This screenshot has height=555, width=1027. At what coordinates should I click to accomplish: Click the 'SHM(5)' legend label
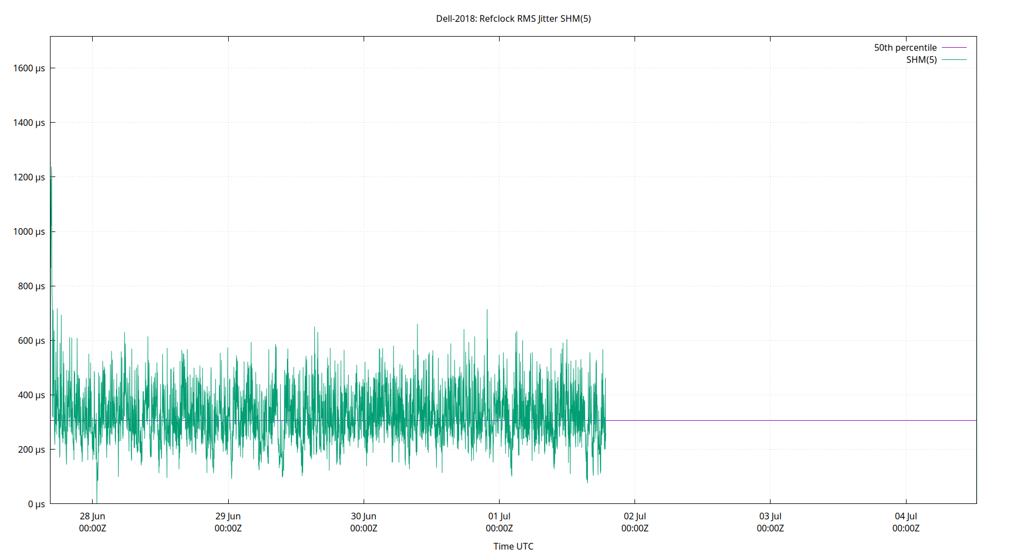921,59
